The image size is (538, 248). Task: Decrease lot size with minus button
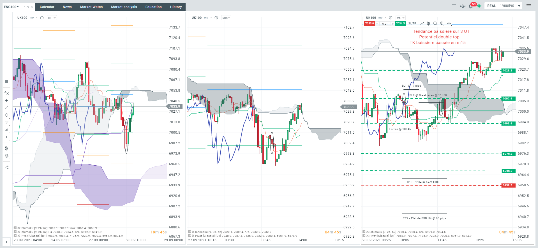(x=377, y=24)
